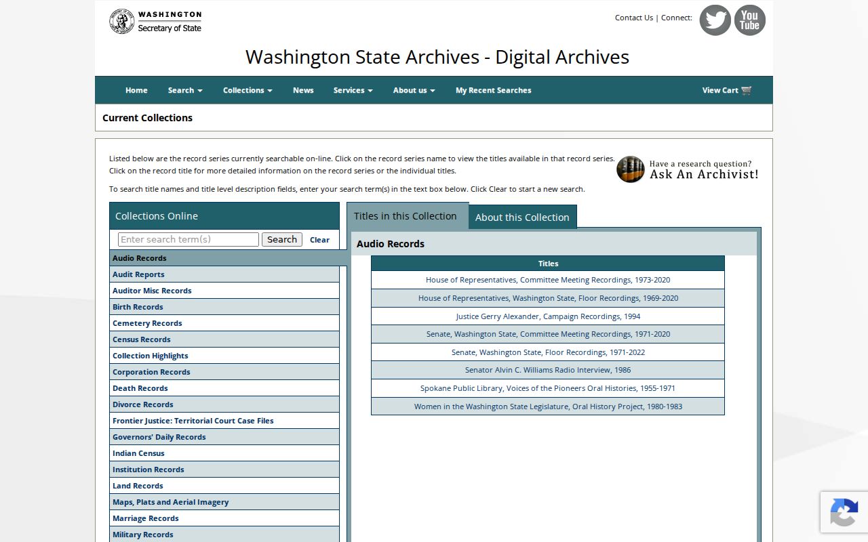Select Governors' Daily Records collection
The image size is (868, 542).
(x=224, y=437)
